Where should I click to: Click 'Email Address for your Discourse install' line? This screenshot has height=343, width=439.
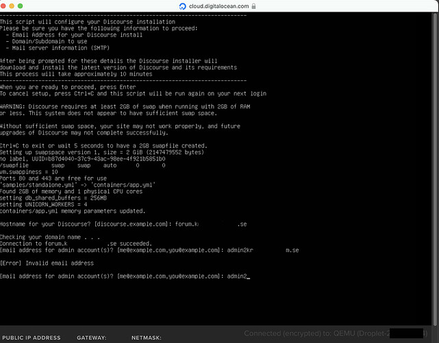(74, 35)
